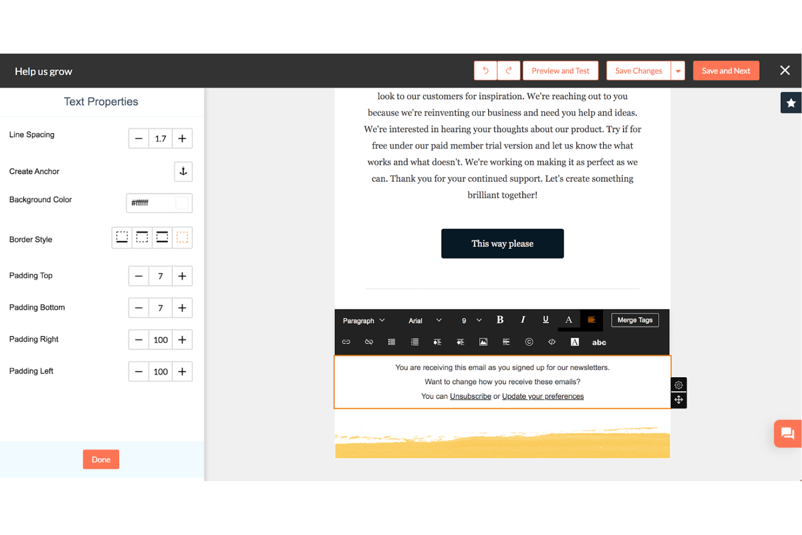Viewport: 802px width, 535px height.
Task: Remove link using the unlink icon
Action: pos(369,342)
